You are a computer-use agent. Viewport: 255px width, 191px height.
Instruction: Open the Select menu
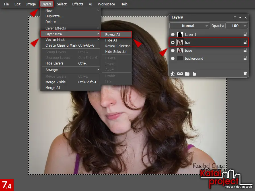pyautogui.click(x=61, y=4)
